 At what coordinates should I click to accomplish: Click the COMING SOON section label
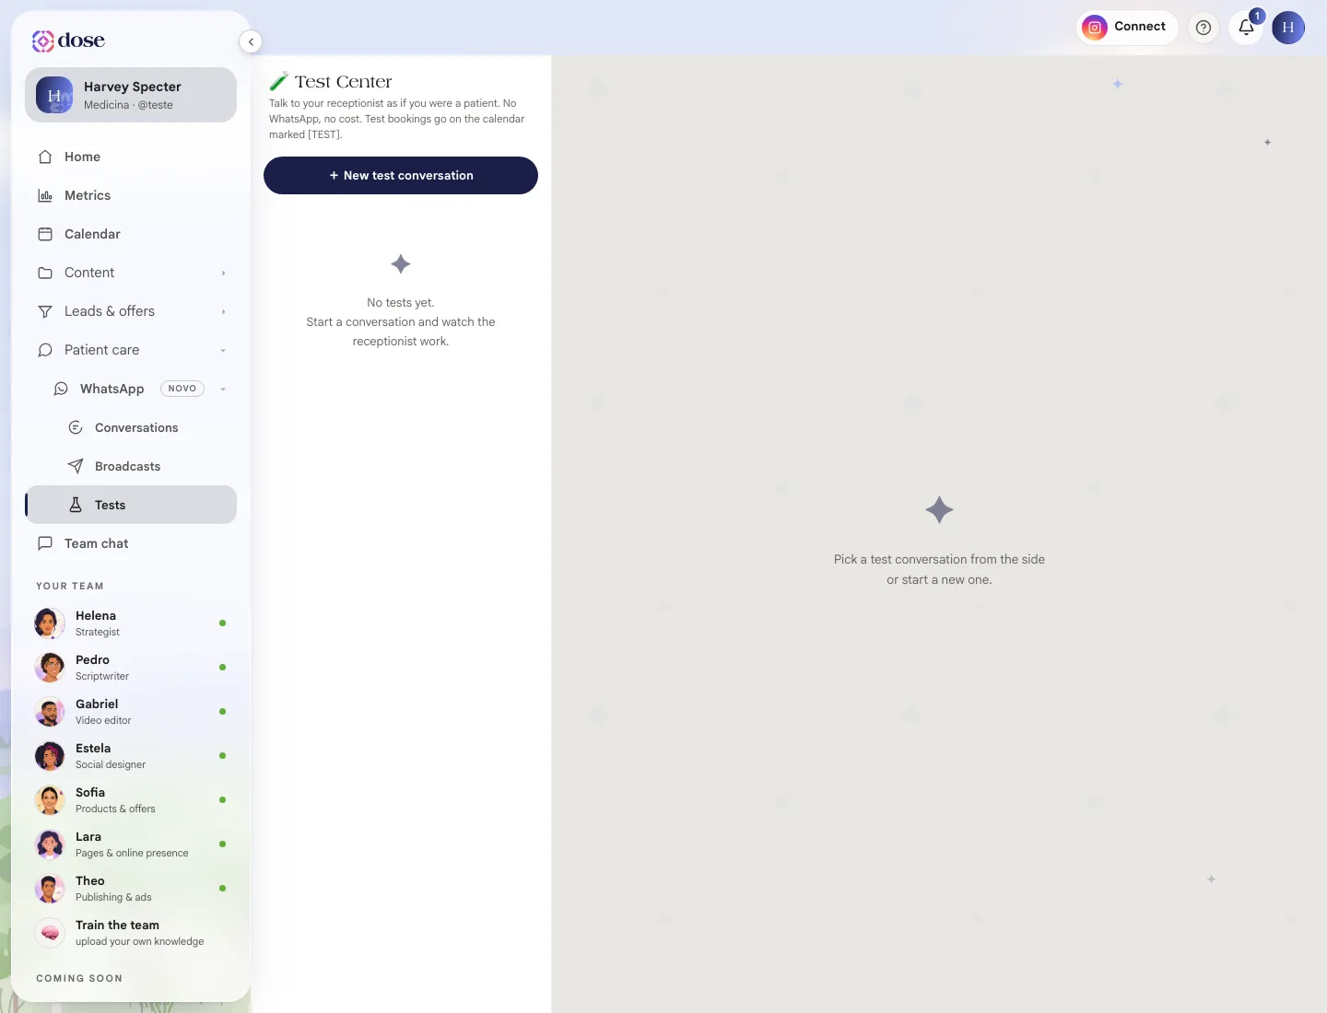point(79,978)
